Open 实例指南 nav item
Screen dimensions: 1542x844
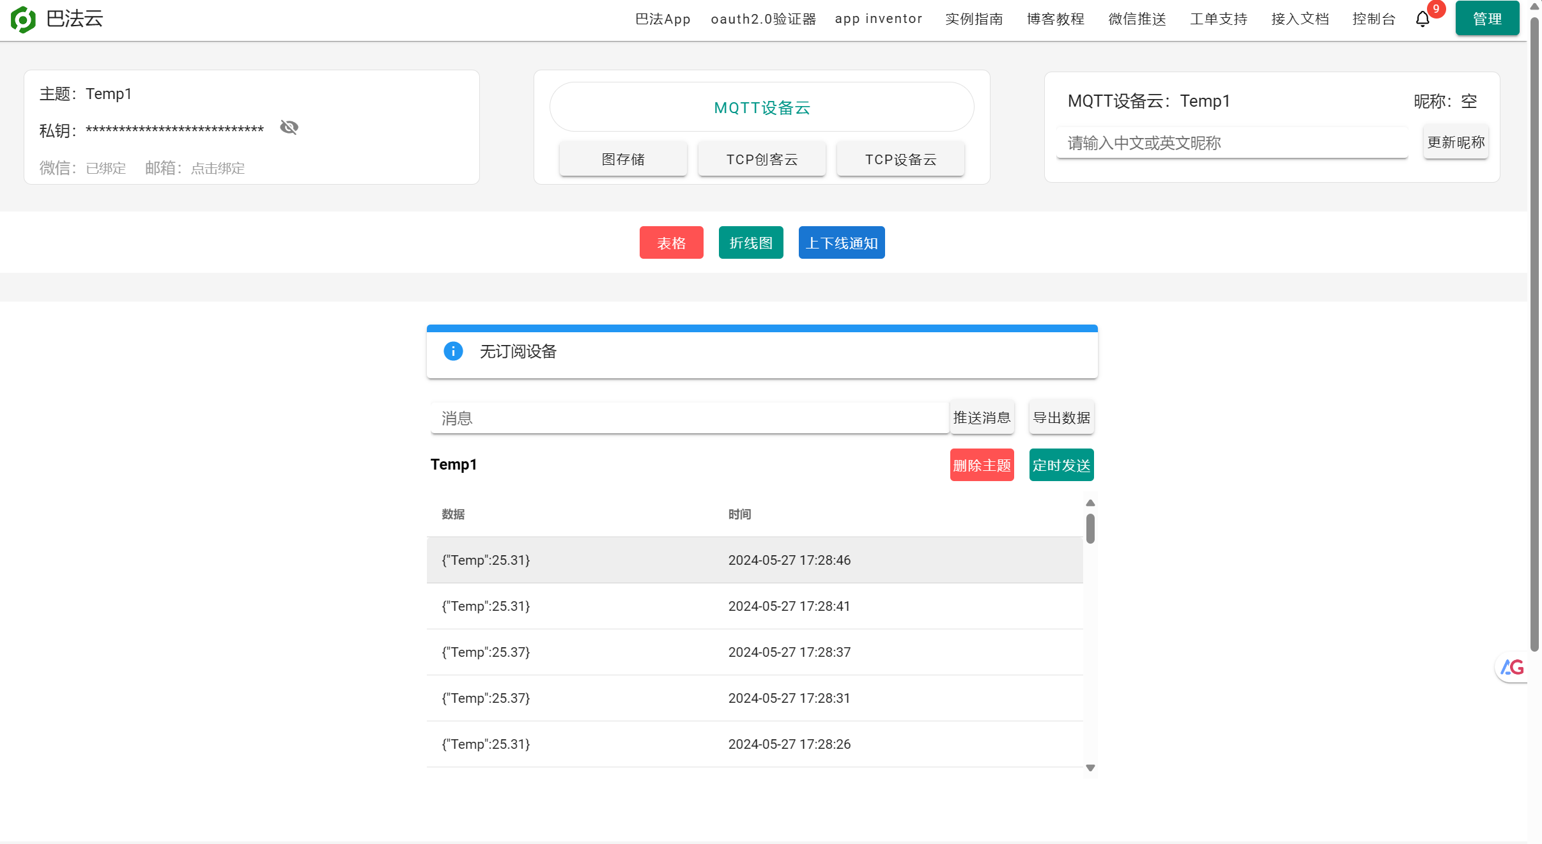tap(974, 19)
